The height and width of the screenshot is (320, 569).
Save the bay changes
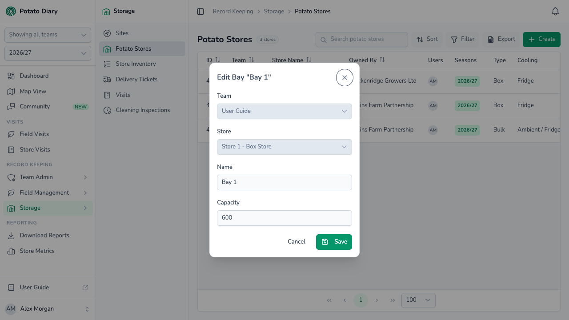click(x=334, y=242)
